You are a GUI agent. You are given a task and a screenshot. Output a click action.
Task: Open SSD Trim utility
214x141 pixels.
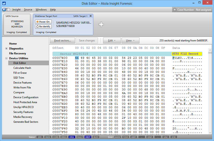[19, 78]
